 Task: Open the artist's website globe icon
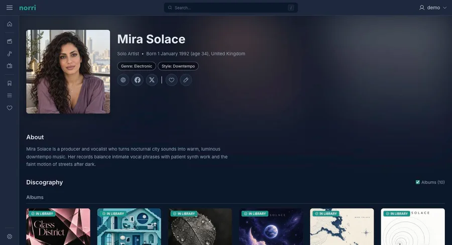coord(123,80)
